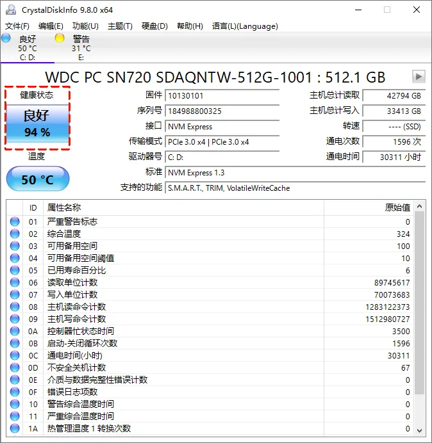
Task: Click status icon of row 02 综合温度
Action: [15, 234]
